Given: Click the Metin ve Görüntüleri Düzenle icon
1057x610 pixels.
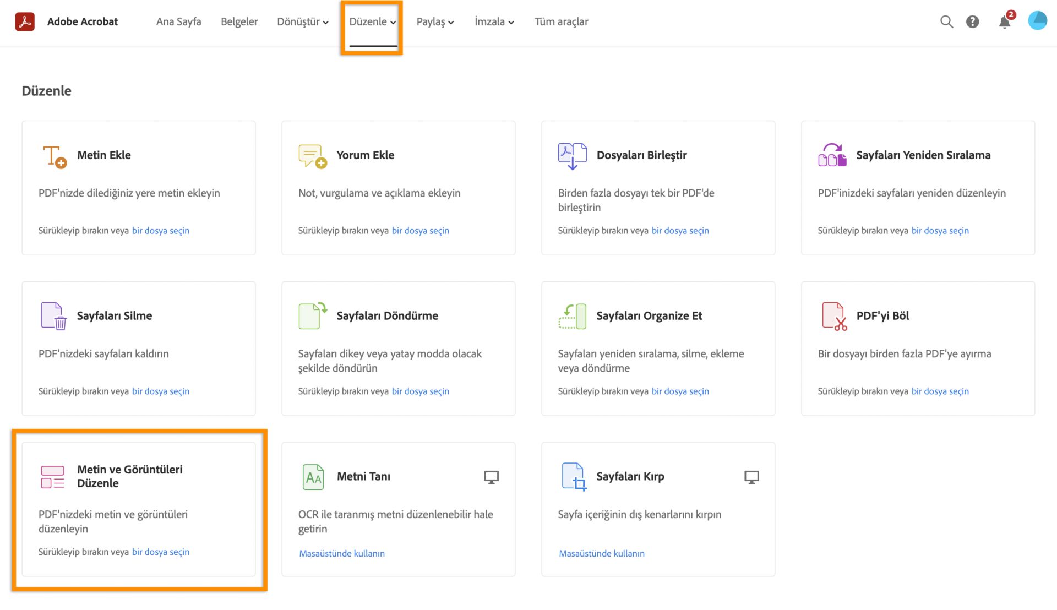Looking at the screenshot, I should (x=53, y=477).
